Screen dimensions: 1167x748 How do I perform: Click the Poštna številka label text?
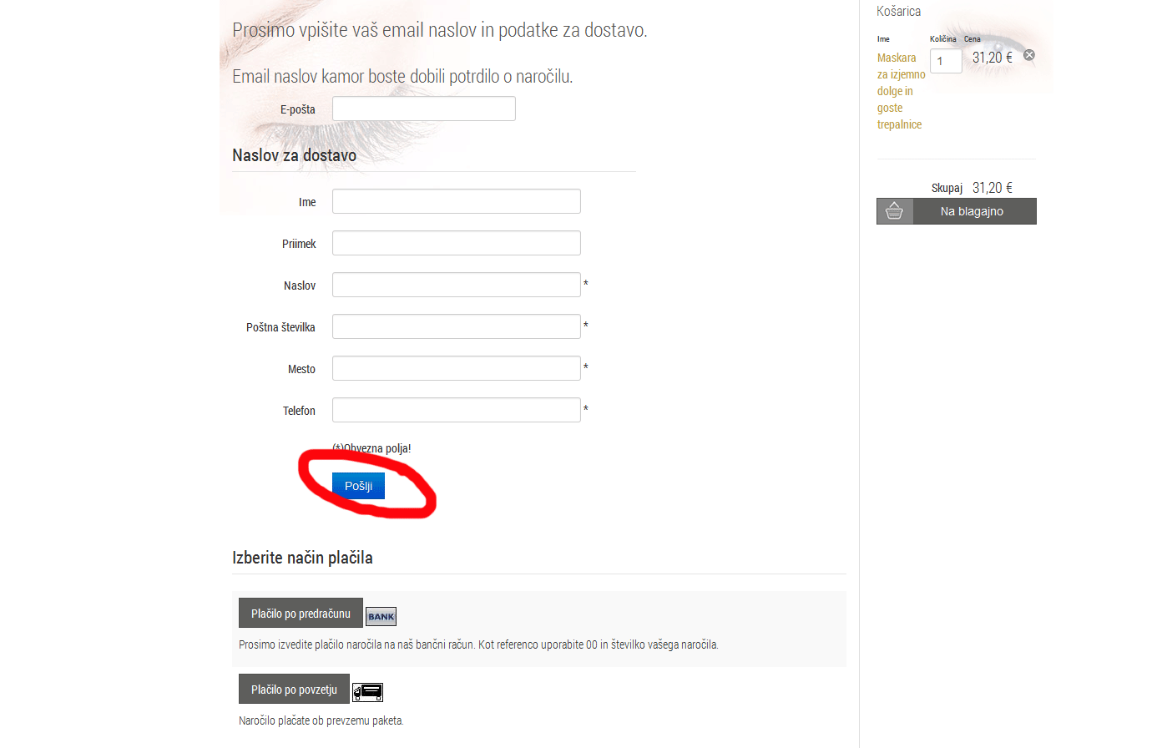(280, 327)
